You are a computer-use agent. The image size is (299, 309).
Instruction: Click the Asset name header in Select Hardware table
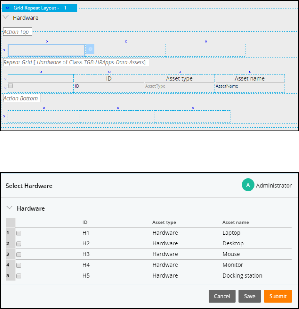[x=236, y=222]
